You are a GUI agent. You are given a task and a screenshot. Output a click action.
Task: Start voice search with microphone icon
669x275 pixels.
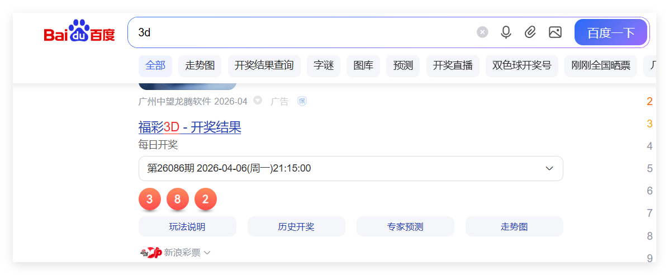tap(506, 32)
